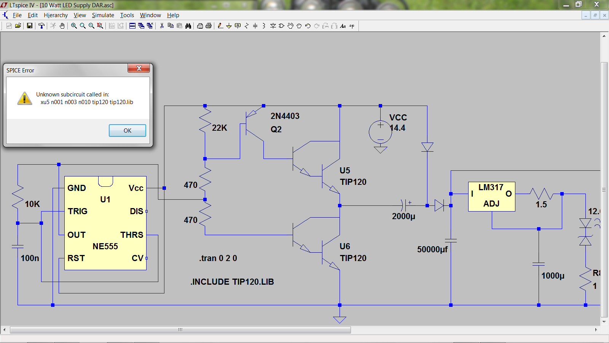This screenshot has height=343, width=609.
Task: Click the .tran 0 2 0 directive
Action: point(218,258)
